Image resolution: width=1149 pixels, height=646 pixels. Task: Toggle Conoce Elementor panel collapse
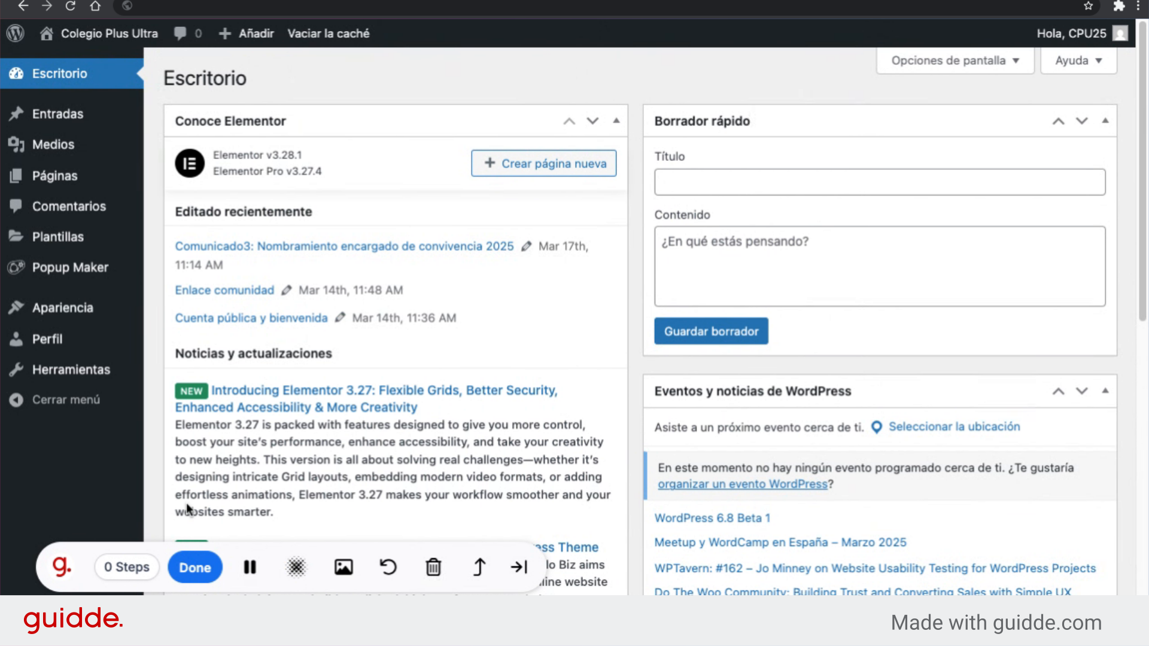pyautogui.click(x=616, y=121)
